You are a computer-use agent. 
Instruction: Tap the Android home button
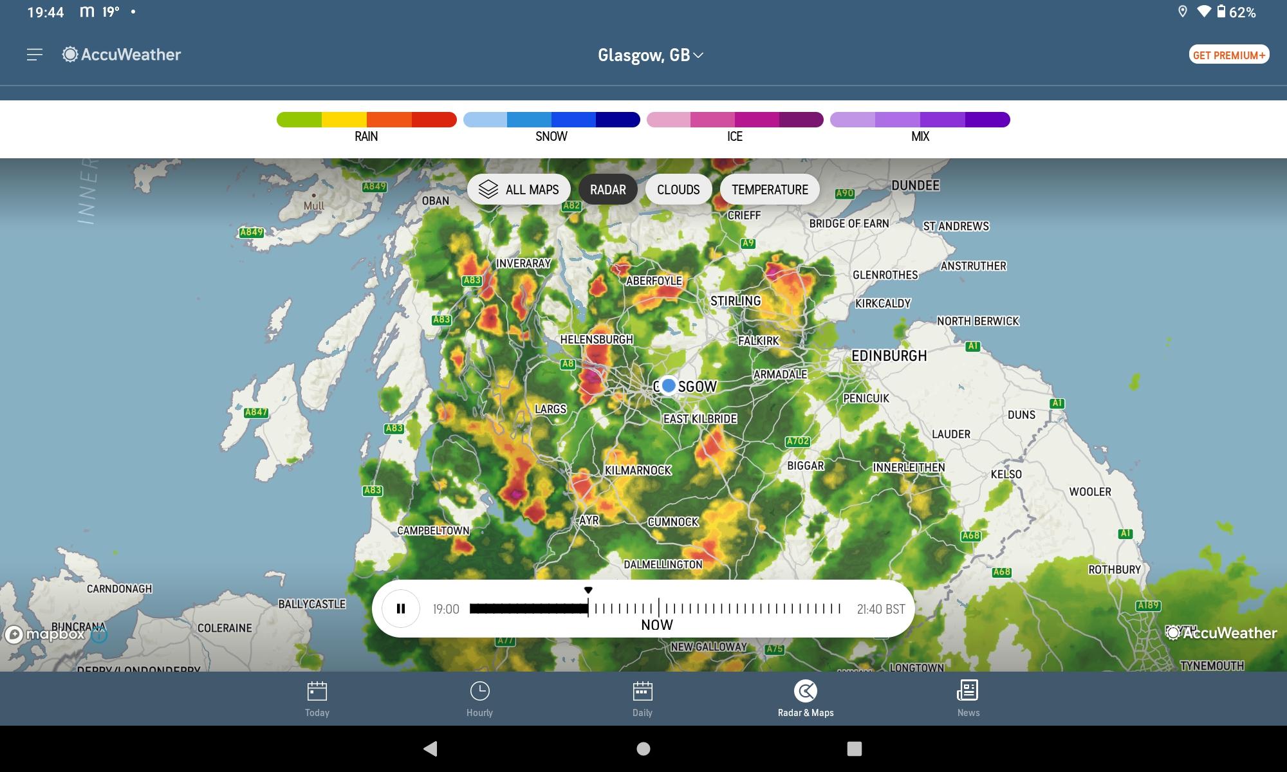click(x=643, y=748)
